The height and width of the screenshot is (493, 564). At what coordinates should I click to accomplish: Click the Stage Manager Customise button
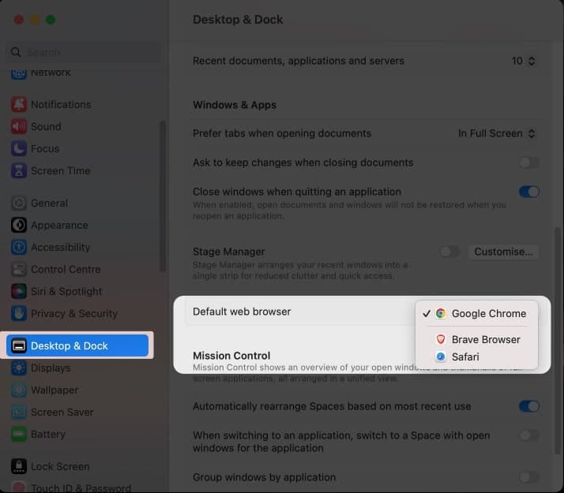[x=504, y=252]
